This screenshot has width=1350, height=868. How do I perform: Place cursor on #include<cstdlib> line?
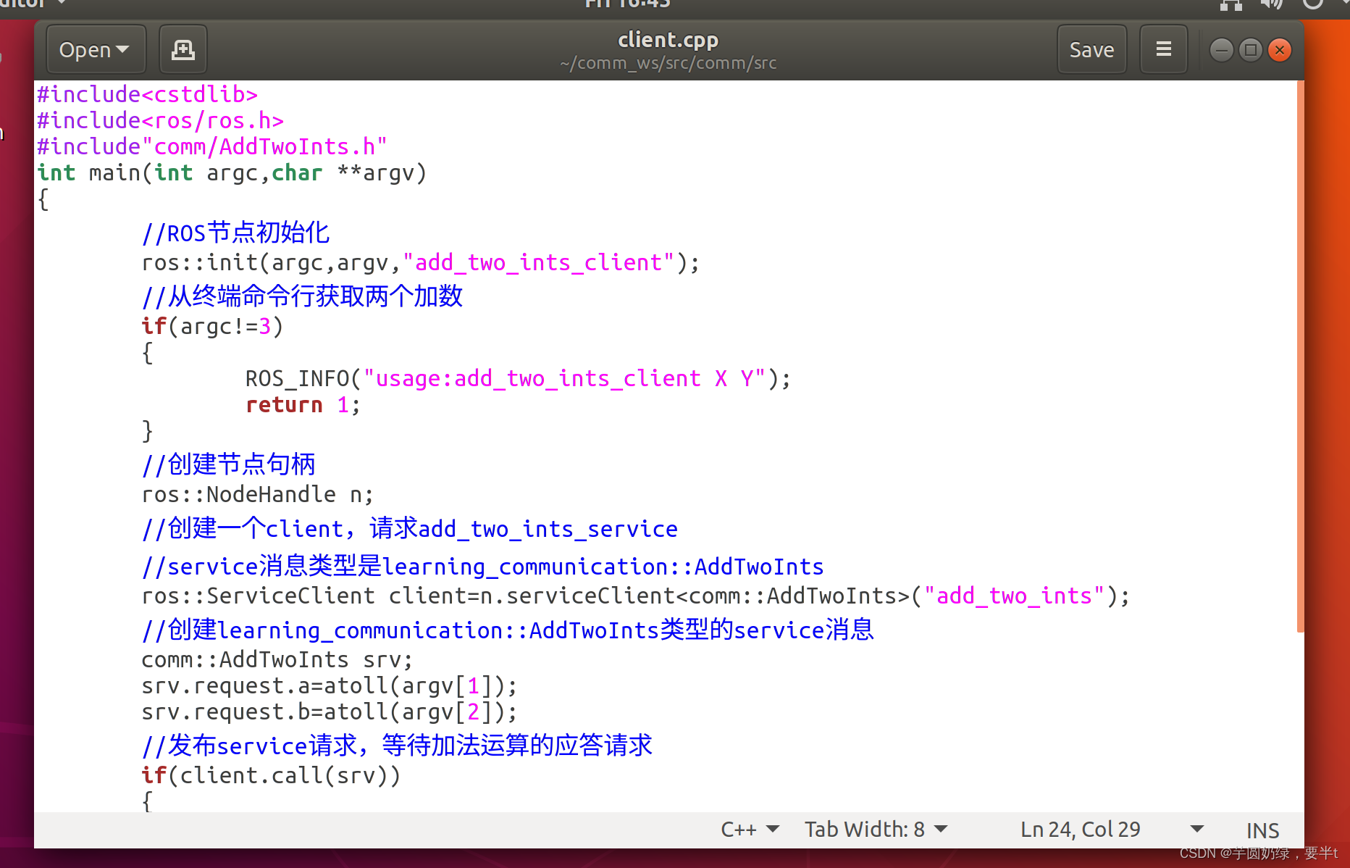click(148, 94)
